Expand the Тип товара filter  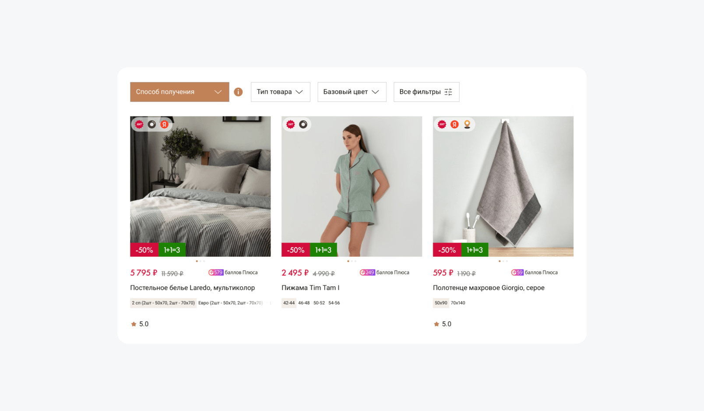pyautogui.click(x=281, y=92)
